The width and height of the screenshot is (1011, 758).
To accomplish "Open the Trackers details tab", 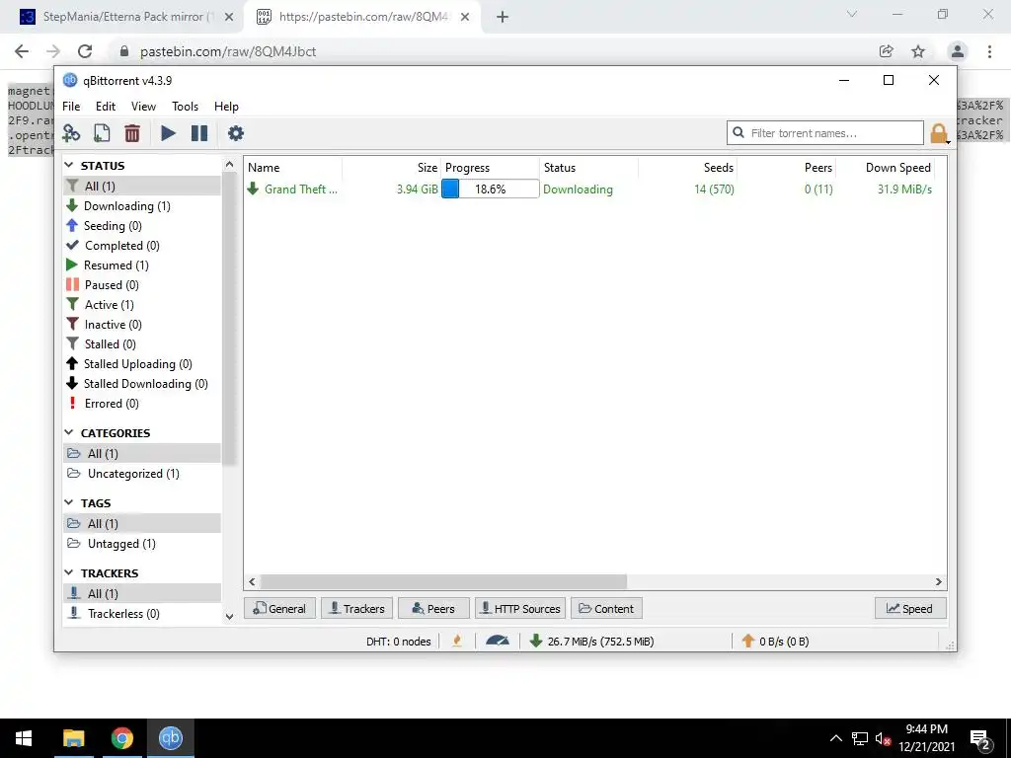I will point(357,608).
